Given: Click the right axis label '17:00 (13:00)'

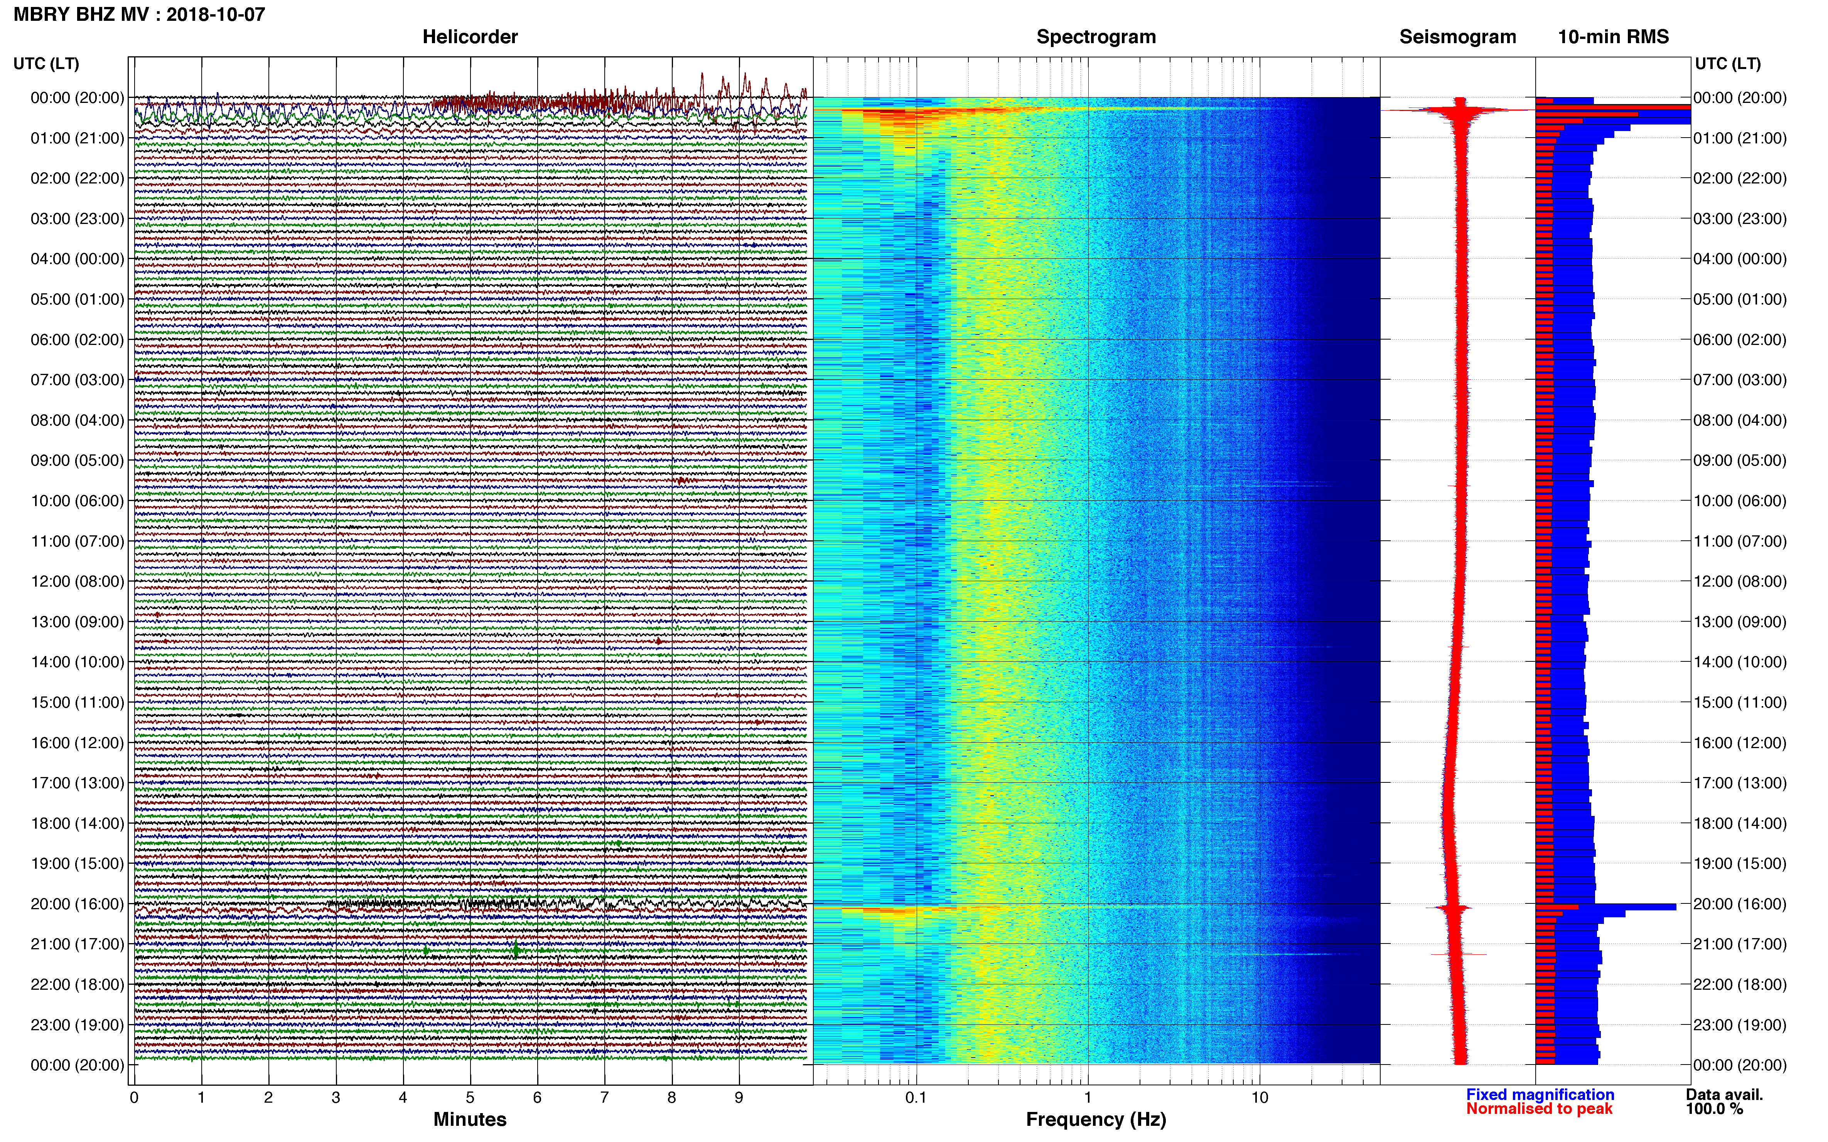Looking at the screenshot, I should tap(1740, 783).
